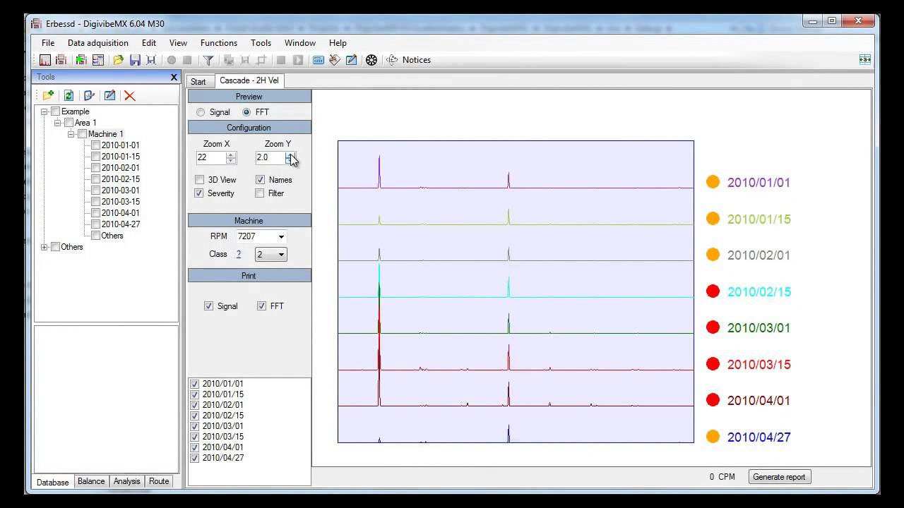Click the icon right of the save icon
This screenshot has width=904, height=508.
[x=151, y=60]
